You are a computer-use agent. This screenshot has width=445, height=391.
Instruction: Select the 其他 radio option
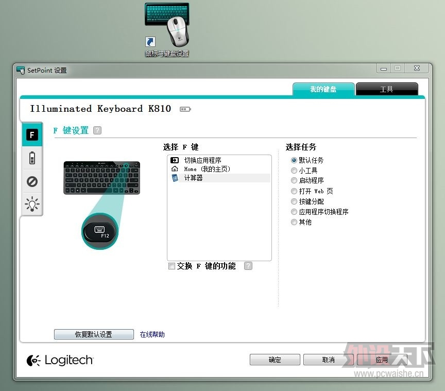click(294, 222)
